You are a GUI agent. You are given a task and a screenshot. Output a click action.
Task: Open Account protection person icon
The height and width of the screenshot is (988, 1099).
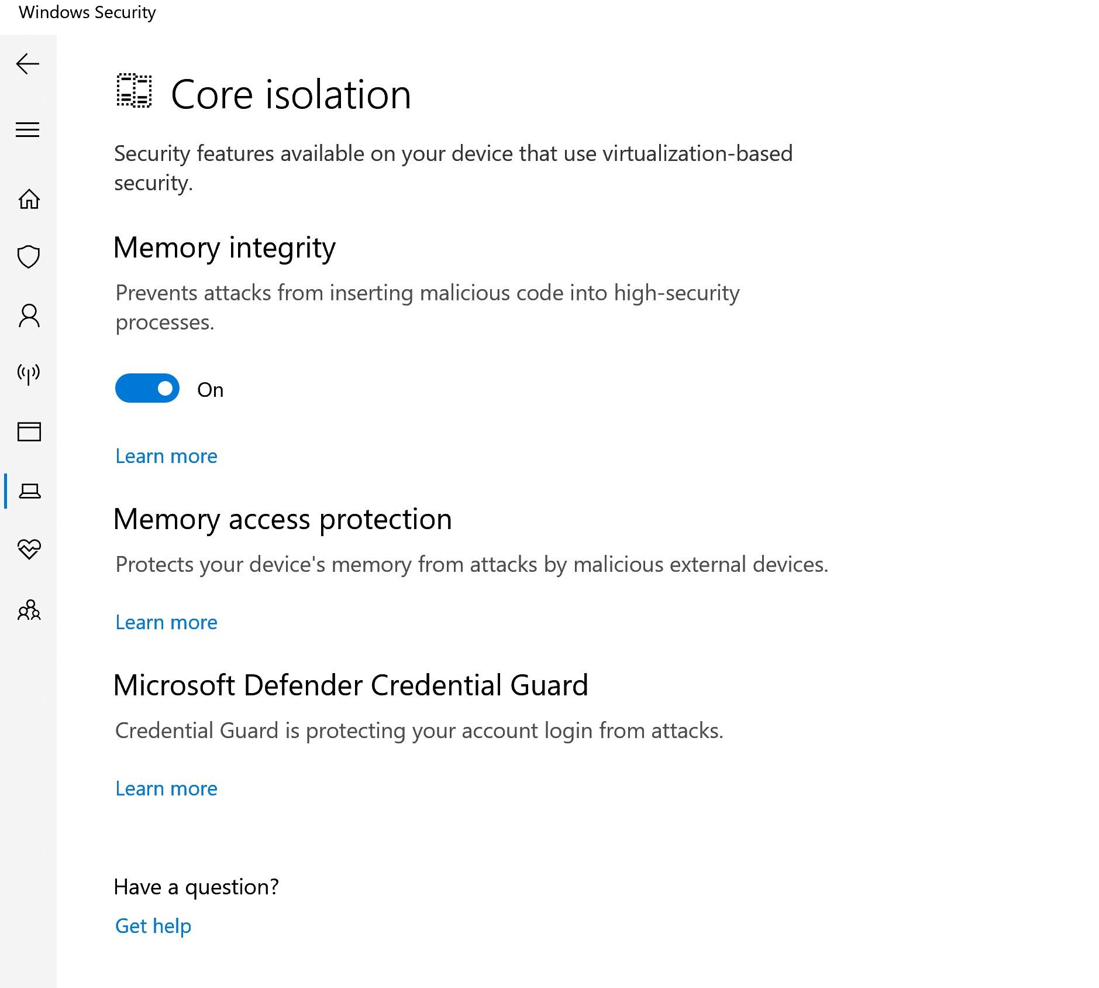(29, 316)
